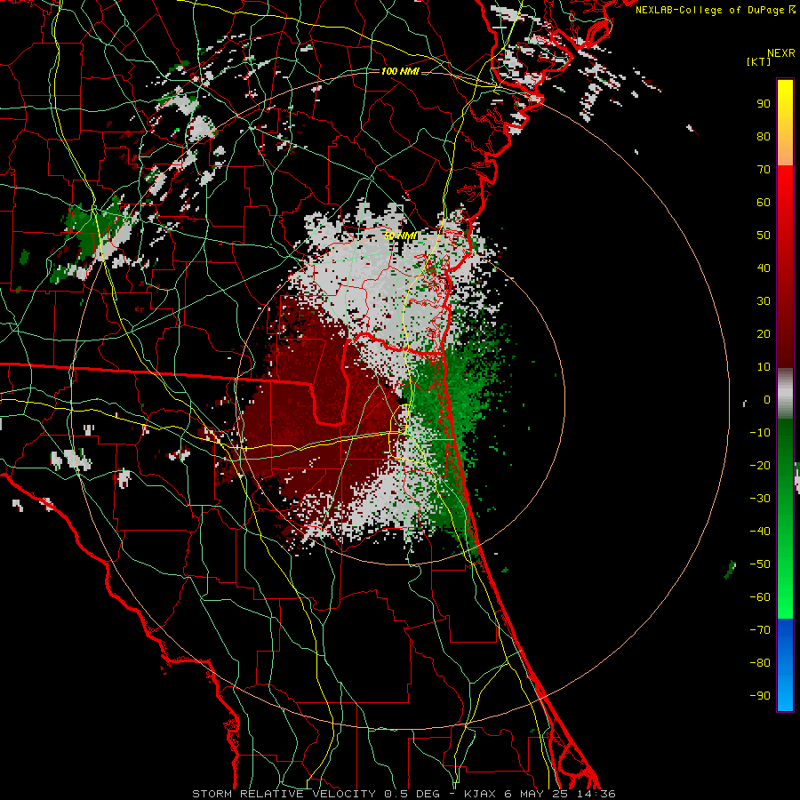The image size is (800, 800).
Task: Select the -40 value on the velocity legend
Action: (760, 532)
